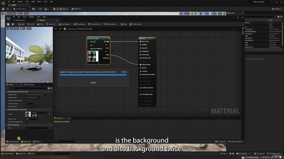Select the Substrate tab

59,118
